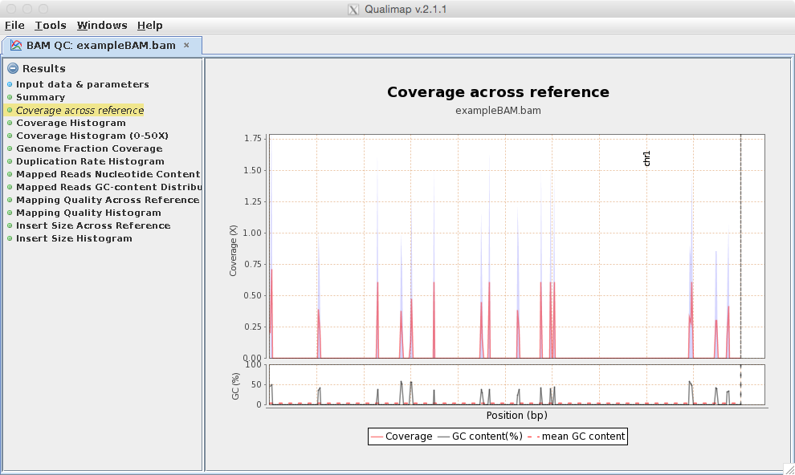Collapse the Results section header icon
The height and width of the screenshot is (475, 795).
(x=13, y=69)
